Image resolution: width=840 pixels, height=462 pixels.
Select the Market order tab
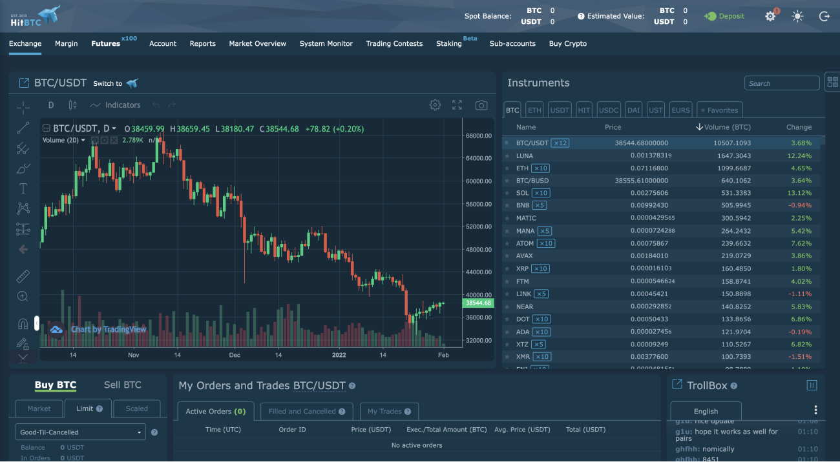coord(39,408)
